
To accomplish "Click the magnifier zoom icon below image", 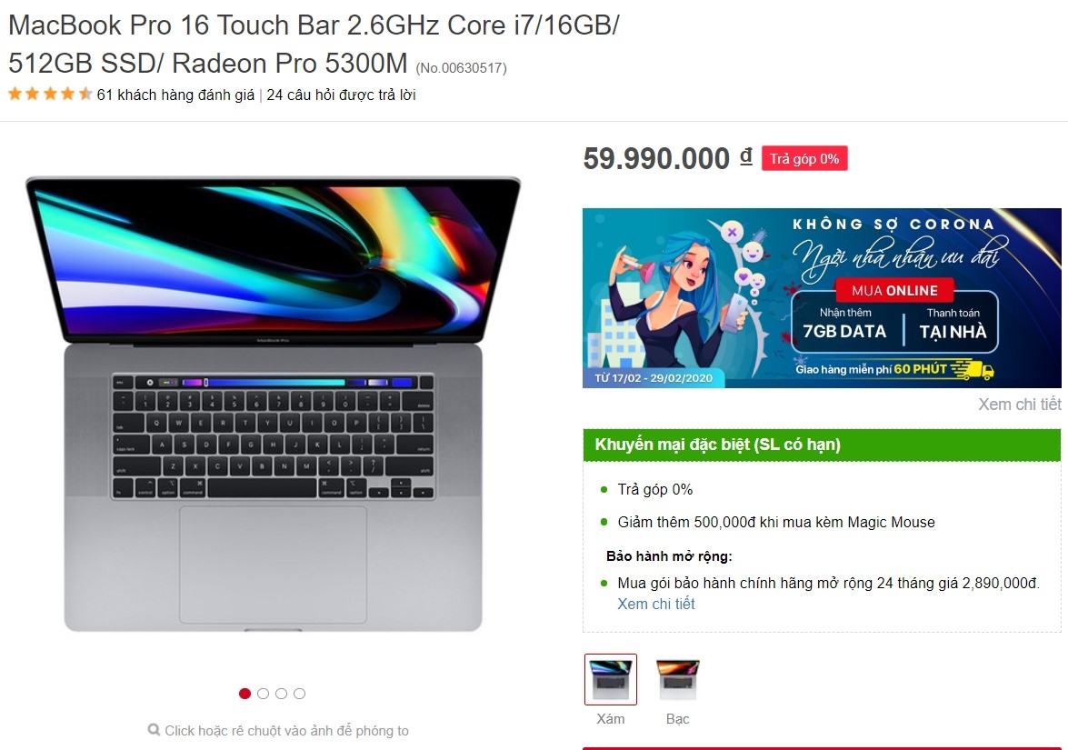I will click(x=154, y=730).
